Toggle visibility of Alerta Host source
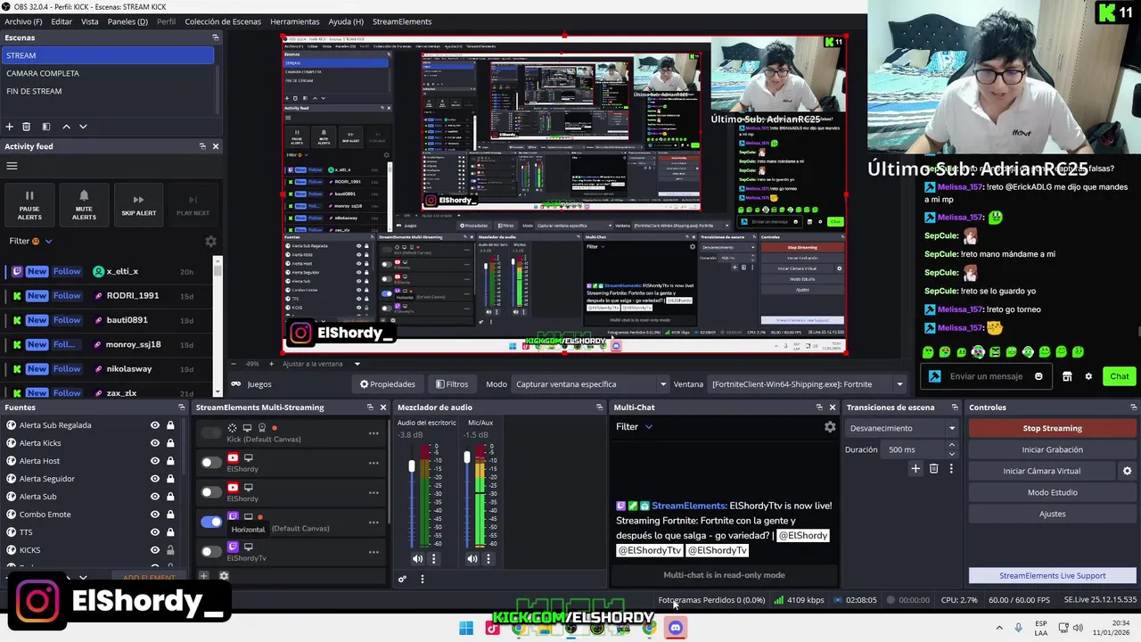Image resolution: width=1141 pixels, height=642 pixels. pos(155,461)
